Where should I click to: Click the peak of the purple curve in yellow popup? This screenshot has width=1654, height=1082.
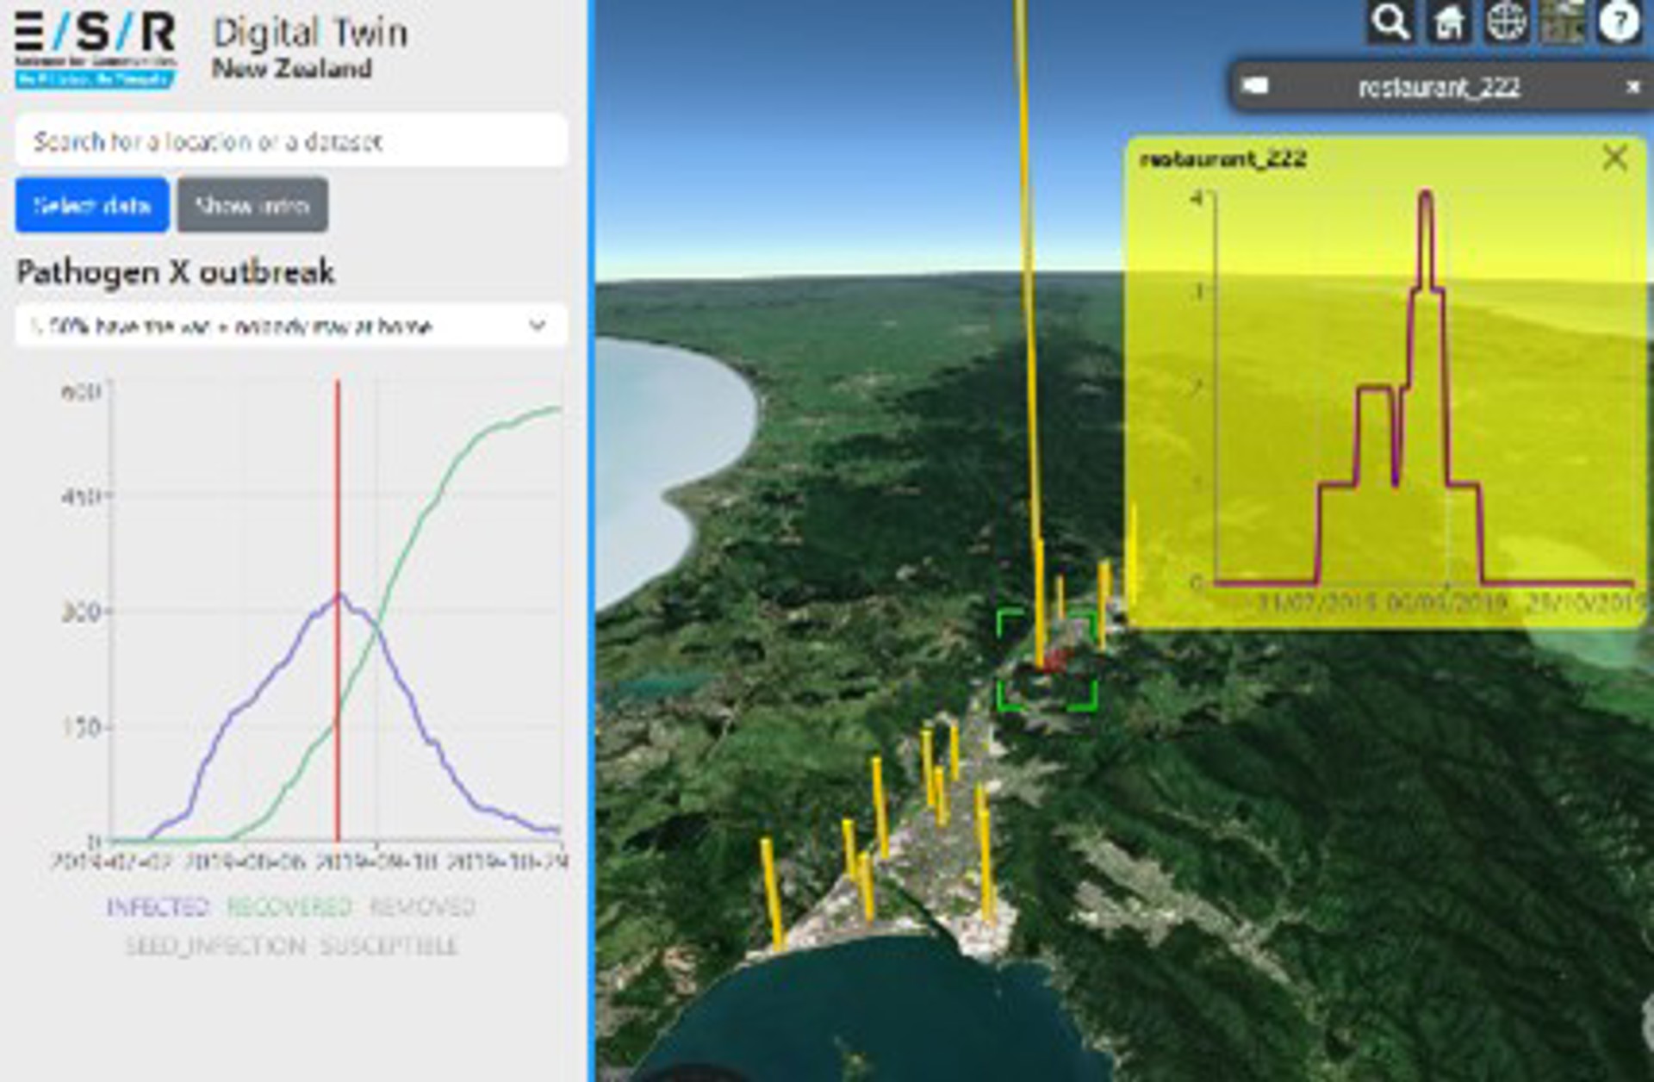click(1426, 194)
